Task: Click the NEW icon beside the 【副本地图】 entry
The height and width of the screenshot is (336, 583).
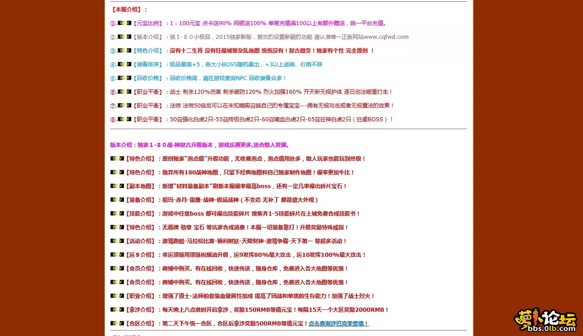Action: pos(116,186)
